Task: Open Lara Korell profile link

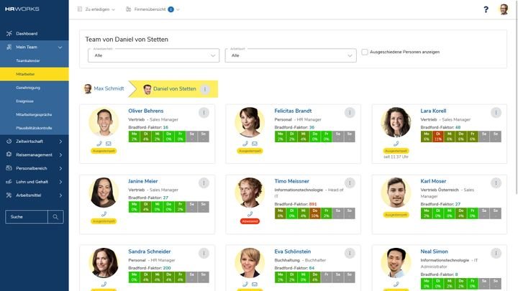Action: click(x=433, y=111)
